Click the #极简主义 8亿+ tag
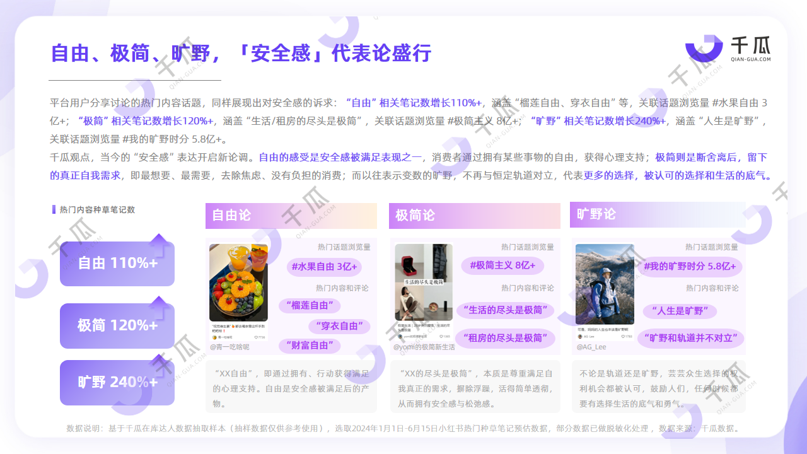Image resolution: width=807 pixels, height=454 pixels. click(502, 265)
